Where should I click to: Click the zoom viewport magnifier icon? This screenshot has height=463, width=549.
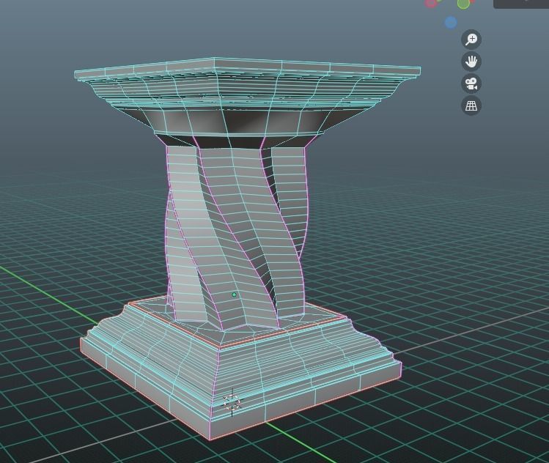point(471,40)
